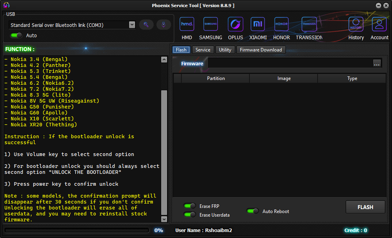Screen dimensions: 392x238
Task: Click the log panel scrollbar thumb
Action: pos(164,152)
